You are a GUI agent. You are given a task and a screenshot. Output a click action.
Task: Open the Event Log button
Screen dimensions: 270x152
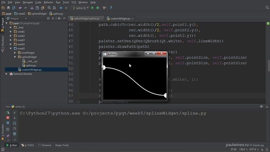(x=257, y=145)
